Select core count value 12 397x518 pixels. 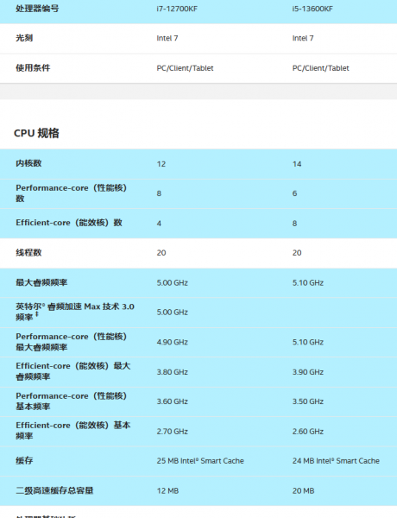[161, 164]
